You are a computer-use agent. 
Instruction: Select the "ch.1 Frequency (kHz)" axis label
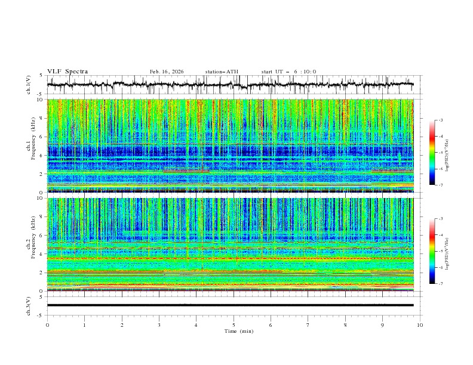point(31,139)
